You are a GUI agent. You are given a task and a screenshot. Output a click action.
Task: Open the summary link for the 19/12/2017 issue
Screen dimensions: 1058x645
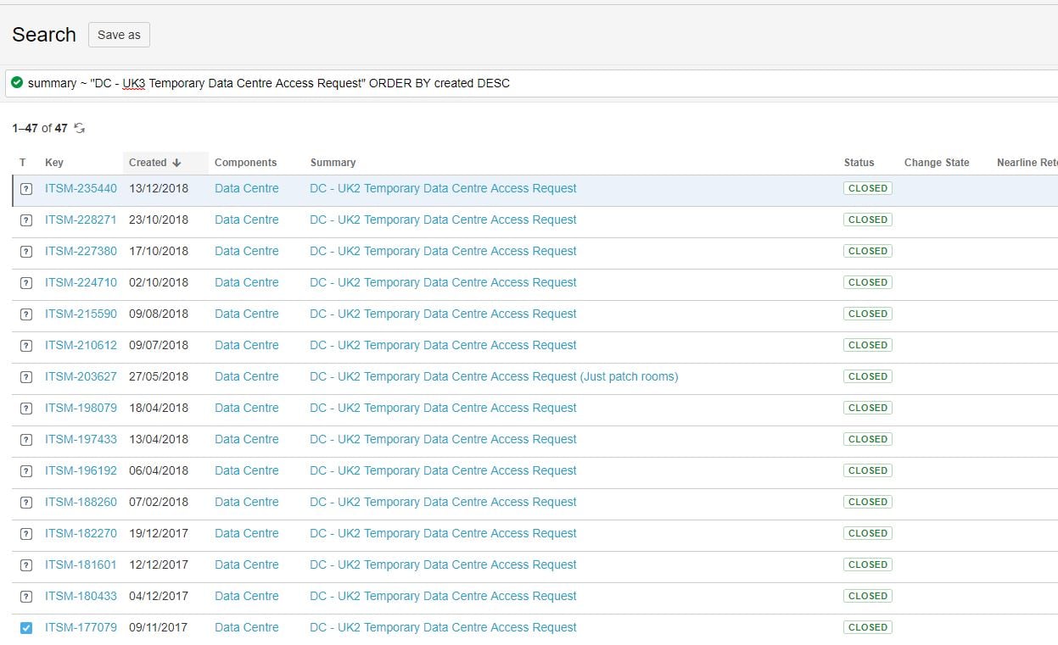click(443, 533)
